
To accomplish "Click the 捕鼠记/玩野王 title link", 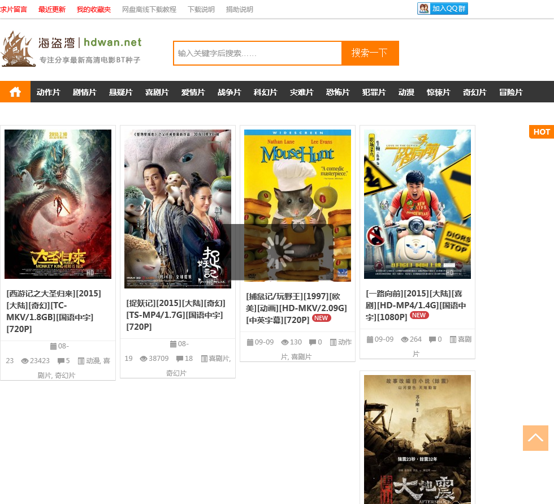I will coord(296,308).
